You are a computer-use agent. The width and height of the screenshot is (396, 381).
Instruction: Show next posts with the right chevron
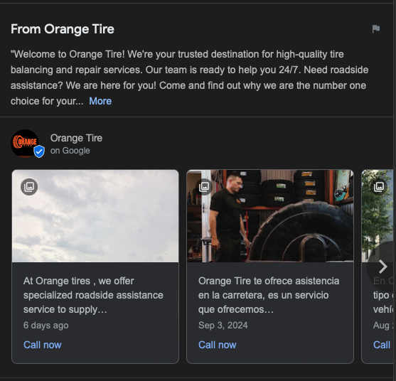[x=382, y=267]
